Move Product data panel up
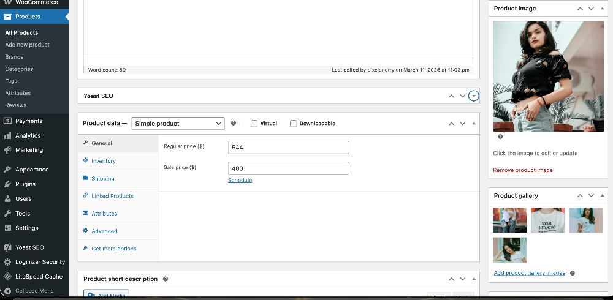The height and width of the screenshot is (300, 613). coord(452,124)
